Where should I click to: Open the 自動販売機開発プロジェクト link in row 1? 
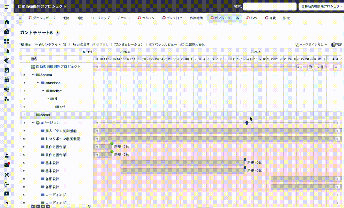tap(58, 67)
